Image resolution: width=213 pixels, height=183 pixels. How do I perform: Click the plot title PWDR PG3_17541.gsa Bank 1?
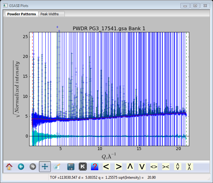click(x=109, y=28)
